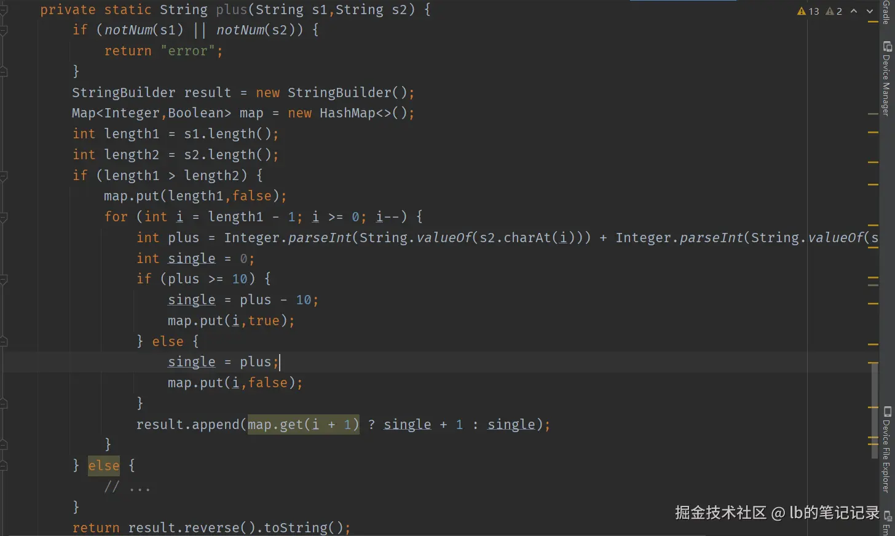Image resolution: width=895 pixels, height=536 pixels.
Task: Click 'result.reverse().toString()' in the return statement
Action: tap(235, 527)
